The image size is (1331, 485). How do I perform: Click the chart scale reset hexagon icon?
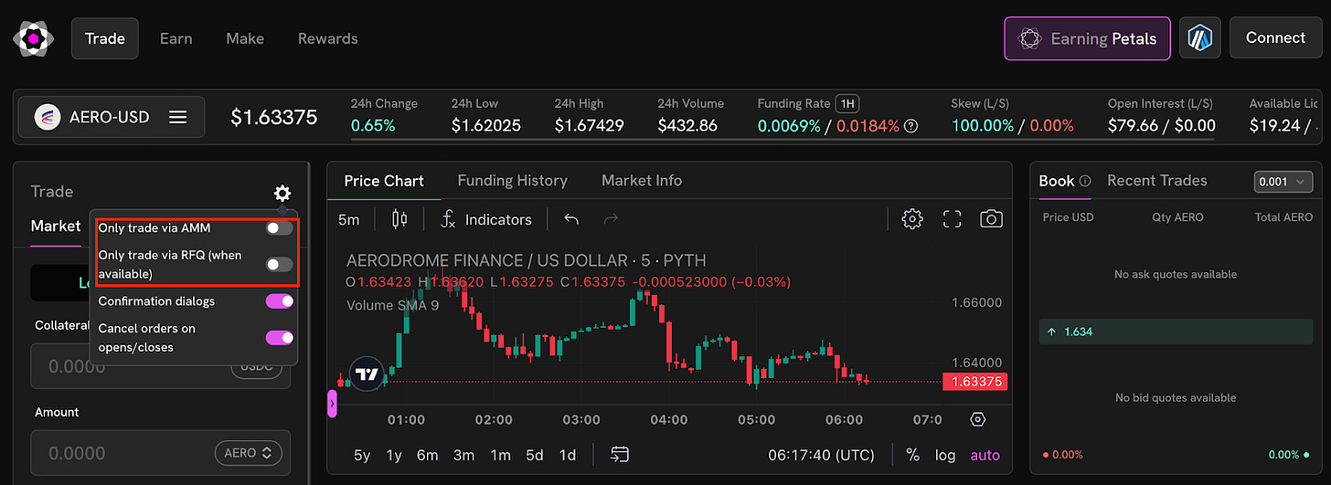(x=977, y=419)
